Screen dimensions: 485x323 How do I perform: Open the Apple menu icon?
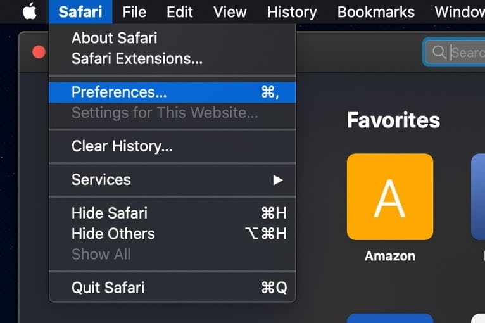(x=30, y=12)
